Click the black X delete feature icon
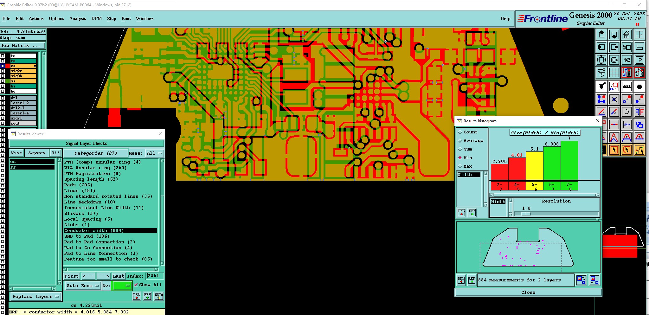The height and width of the screenshot is (315, 649). (x=614, y=99)
